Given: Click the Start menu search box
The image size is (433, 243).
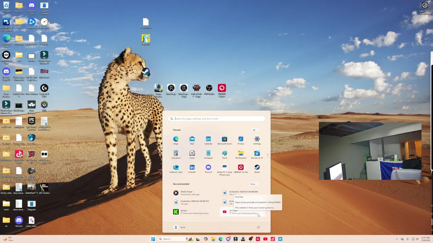Looking at the screenshot, I should tap(216, 118).
